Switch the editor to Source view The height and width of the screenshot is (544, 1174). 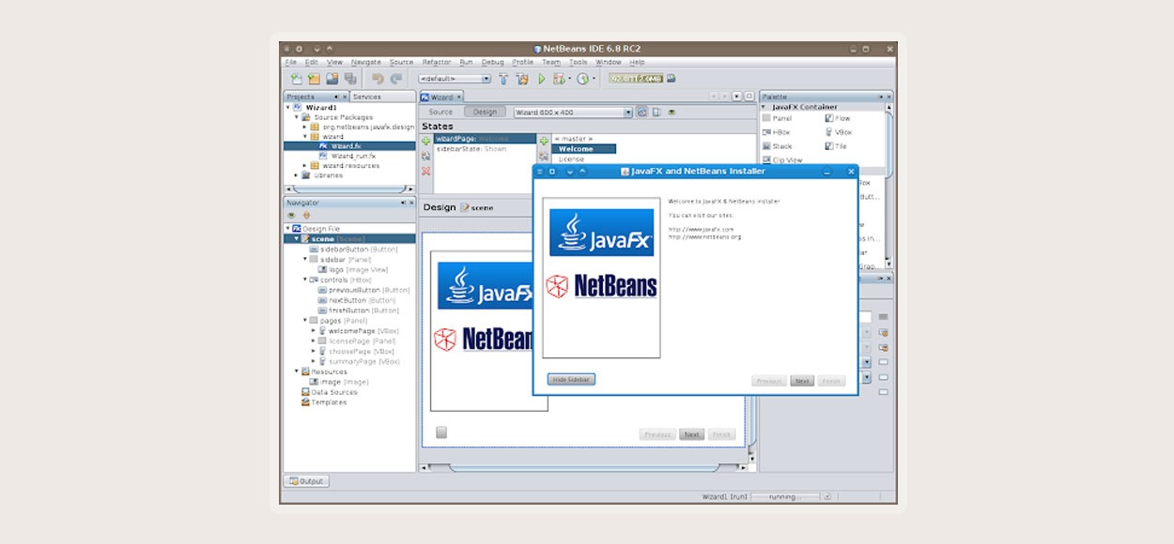(x=440, y=113)
